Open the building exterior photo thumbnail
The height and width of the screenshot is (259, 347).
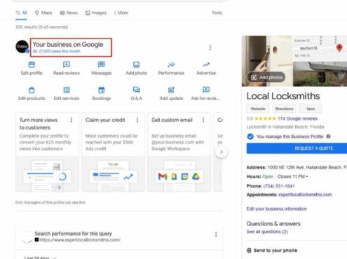(320, 73)
